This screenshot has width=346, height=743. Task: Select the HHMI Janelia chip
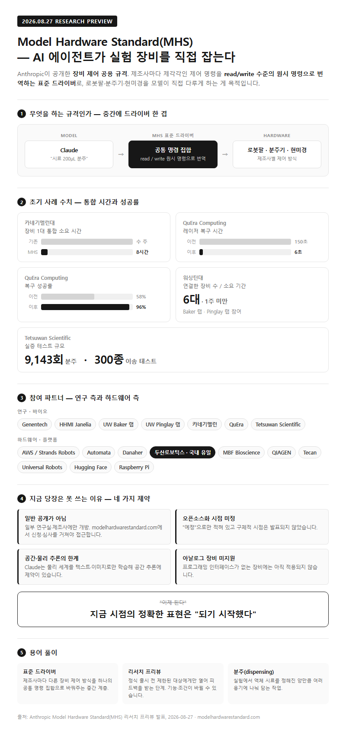pyautogui.click(x=75, y=424)
